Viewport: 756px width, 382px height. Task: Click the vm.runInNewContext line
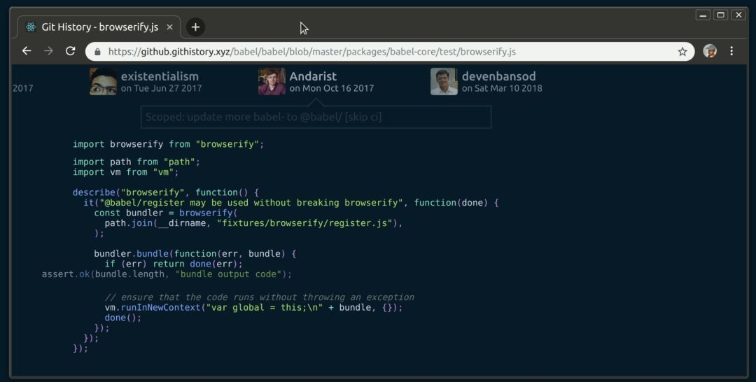tap(253, 307)
